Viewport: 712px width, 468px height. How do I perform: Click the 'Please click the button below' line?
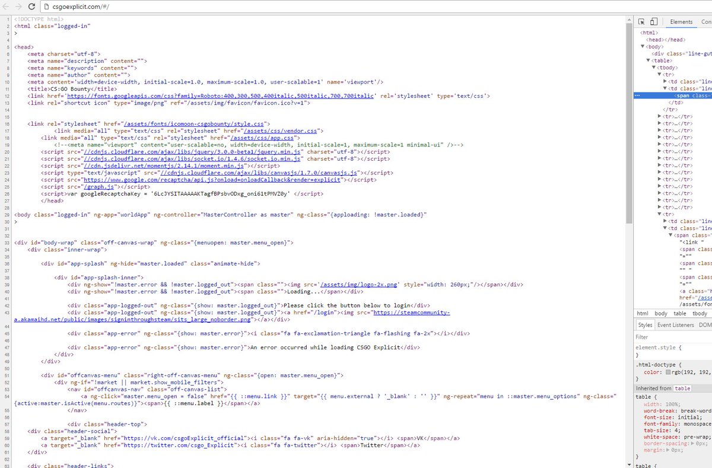point(250,305)
